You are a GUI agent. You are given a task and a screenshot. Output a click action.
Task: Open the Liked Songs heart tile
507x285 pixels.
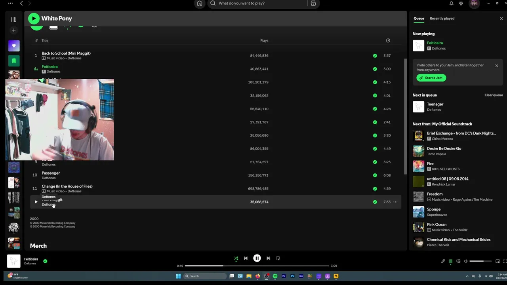coord(14,46)
